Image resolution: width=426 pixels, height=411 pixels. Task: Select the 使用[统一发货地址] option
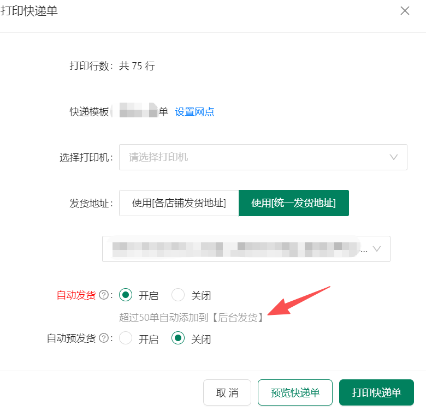[x=293, y=203]
